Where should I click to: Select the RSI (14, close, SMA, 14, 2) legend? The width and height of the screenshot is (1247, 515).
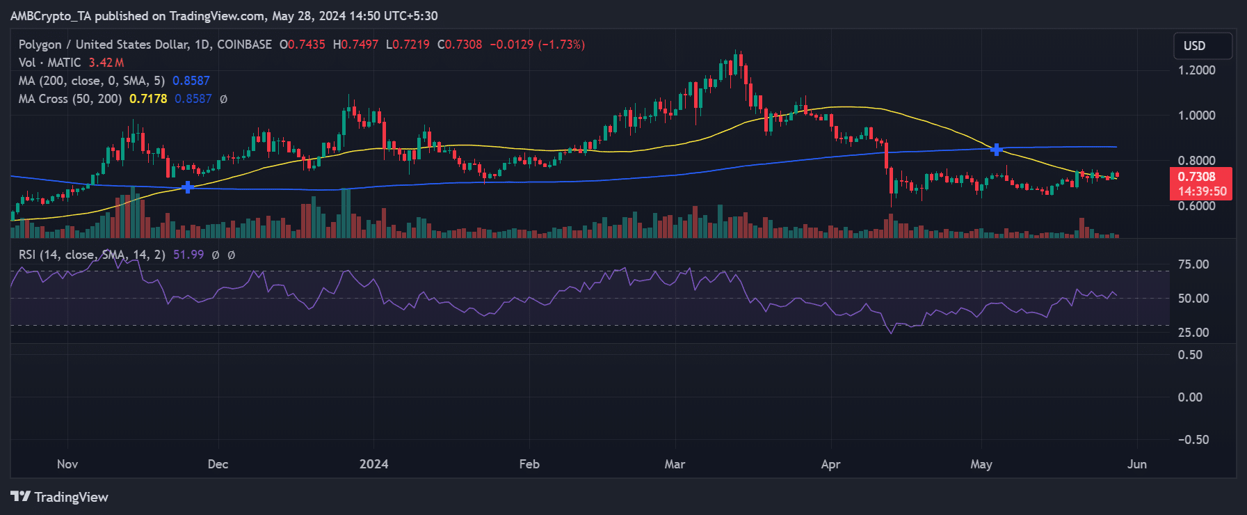click(x=92, y=255)
